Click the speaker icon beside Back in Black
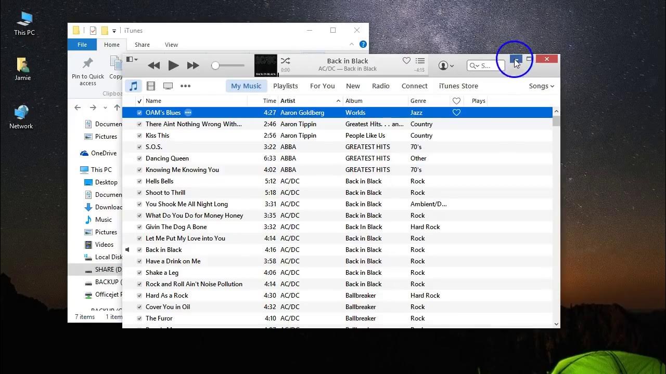The width and height of the screenshot is (666, 374). click(127, 250)
